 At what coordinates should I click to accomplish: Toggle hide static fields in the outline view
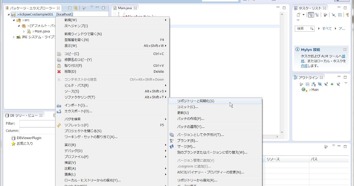tap(326, 84)
